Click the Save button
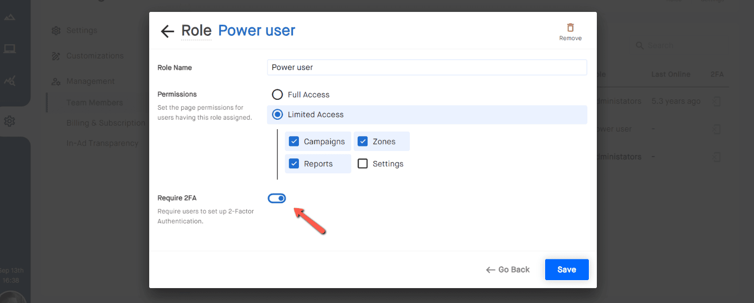 coord(566,270)
